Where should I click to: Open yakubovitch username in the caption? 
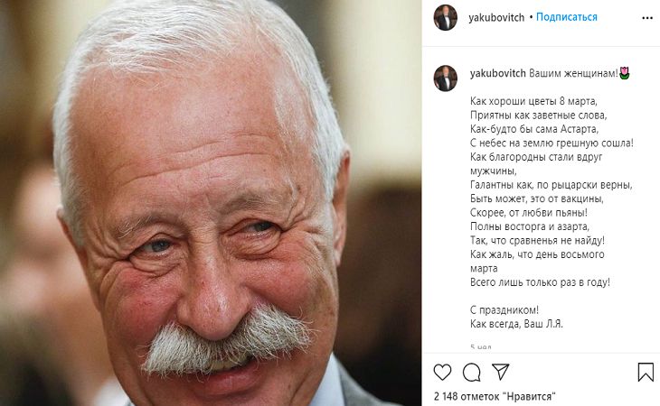497,73
